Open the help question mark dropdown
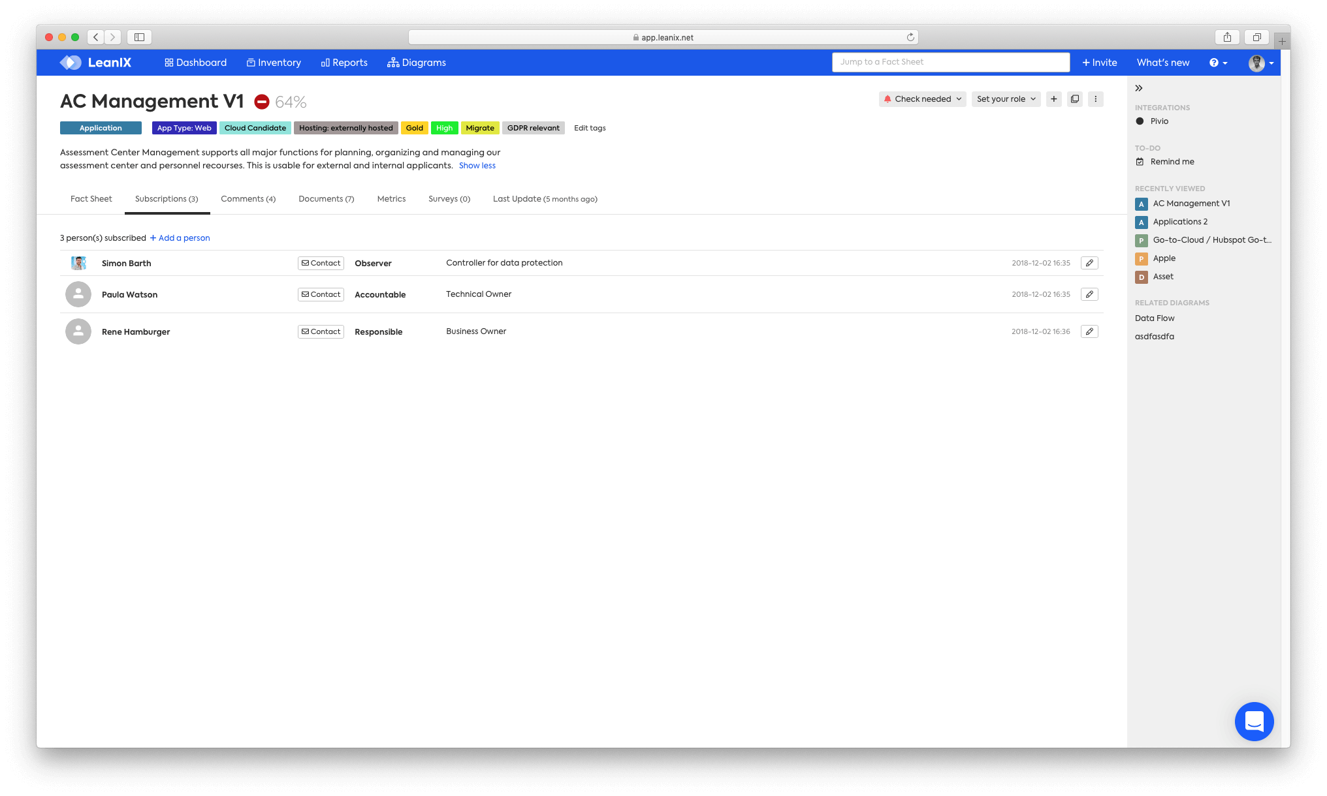 (x=1218, y=63)
